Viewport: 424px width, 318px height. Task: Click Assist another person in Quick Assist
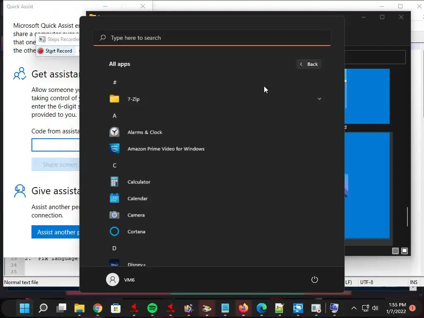(55, 232)
